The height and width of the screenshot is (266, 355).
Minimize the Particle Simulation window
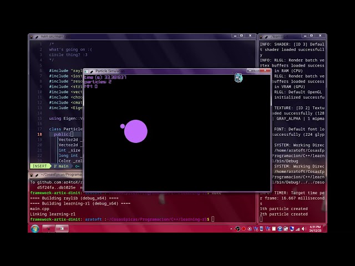250,70
